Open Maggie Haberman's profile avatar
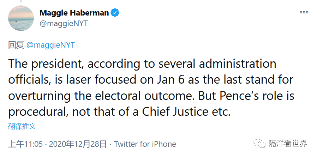 pos(21,18)
